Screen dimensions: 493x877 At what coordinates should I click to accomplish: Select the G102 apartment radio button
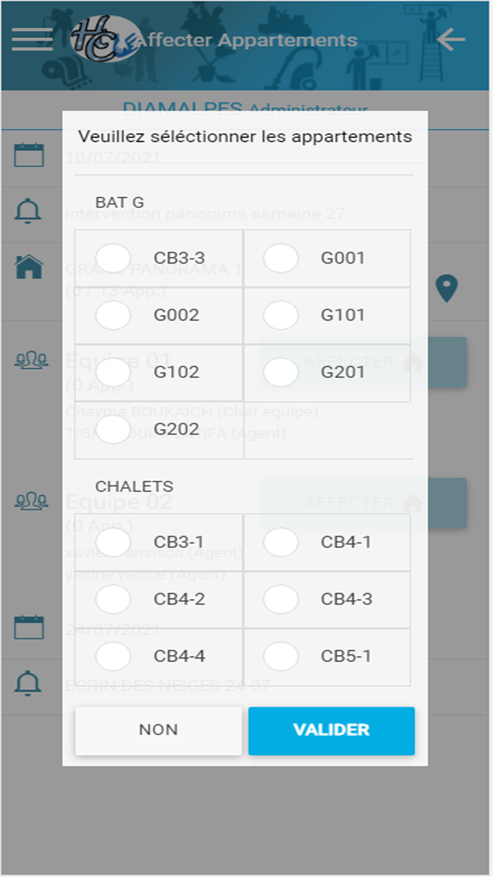113,372
